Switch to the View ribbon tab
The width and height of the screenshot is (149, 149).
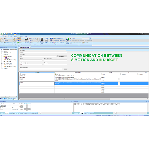pyautogui.click(x=11, y=36)
